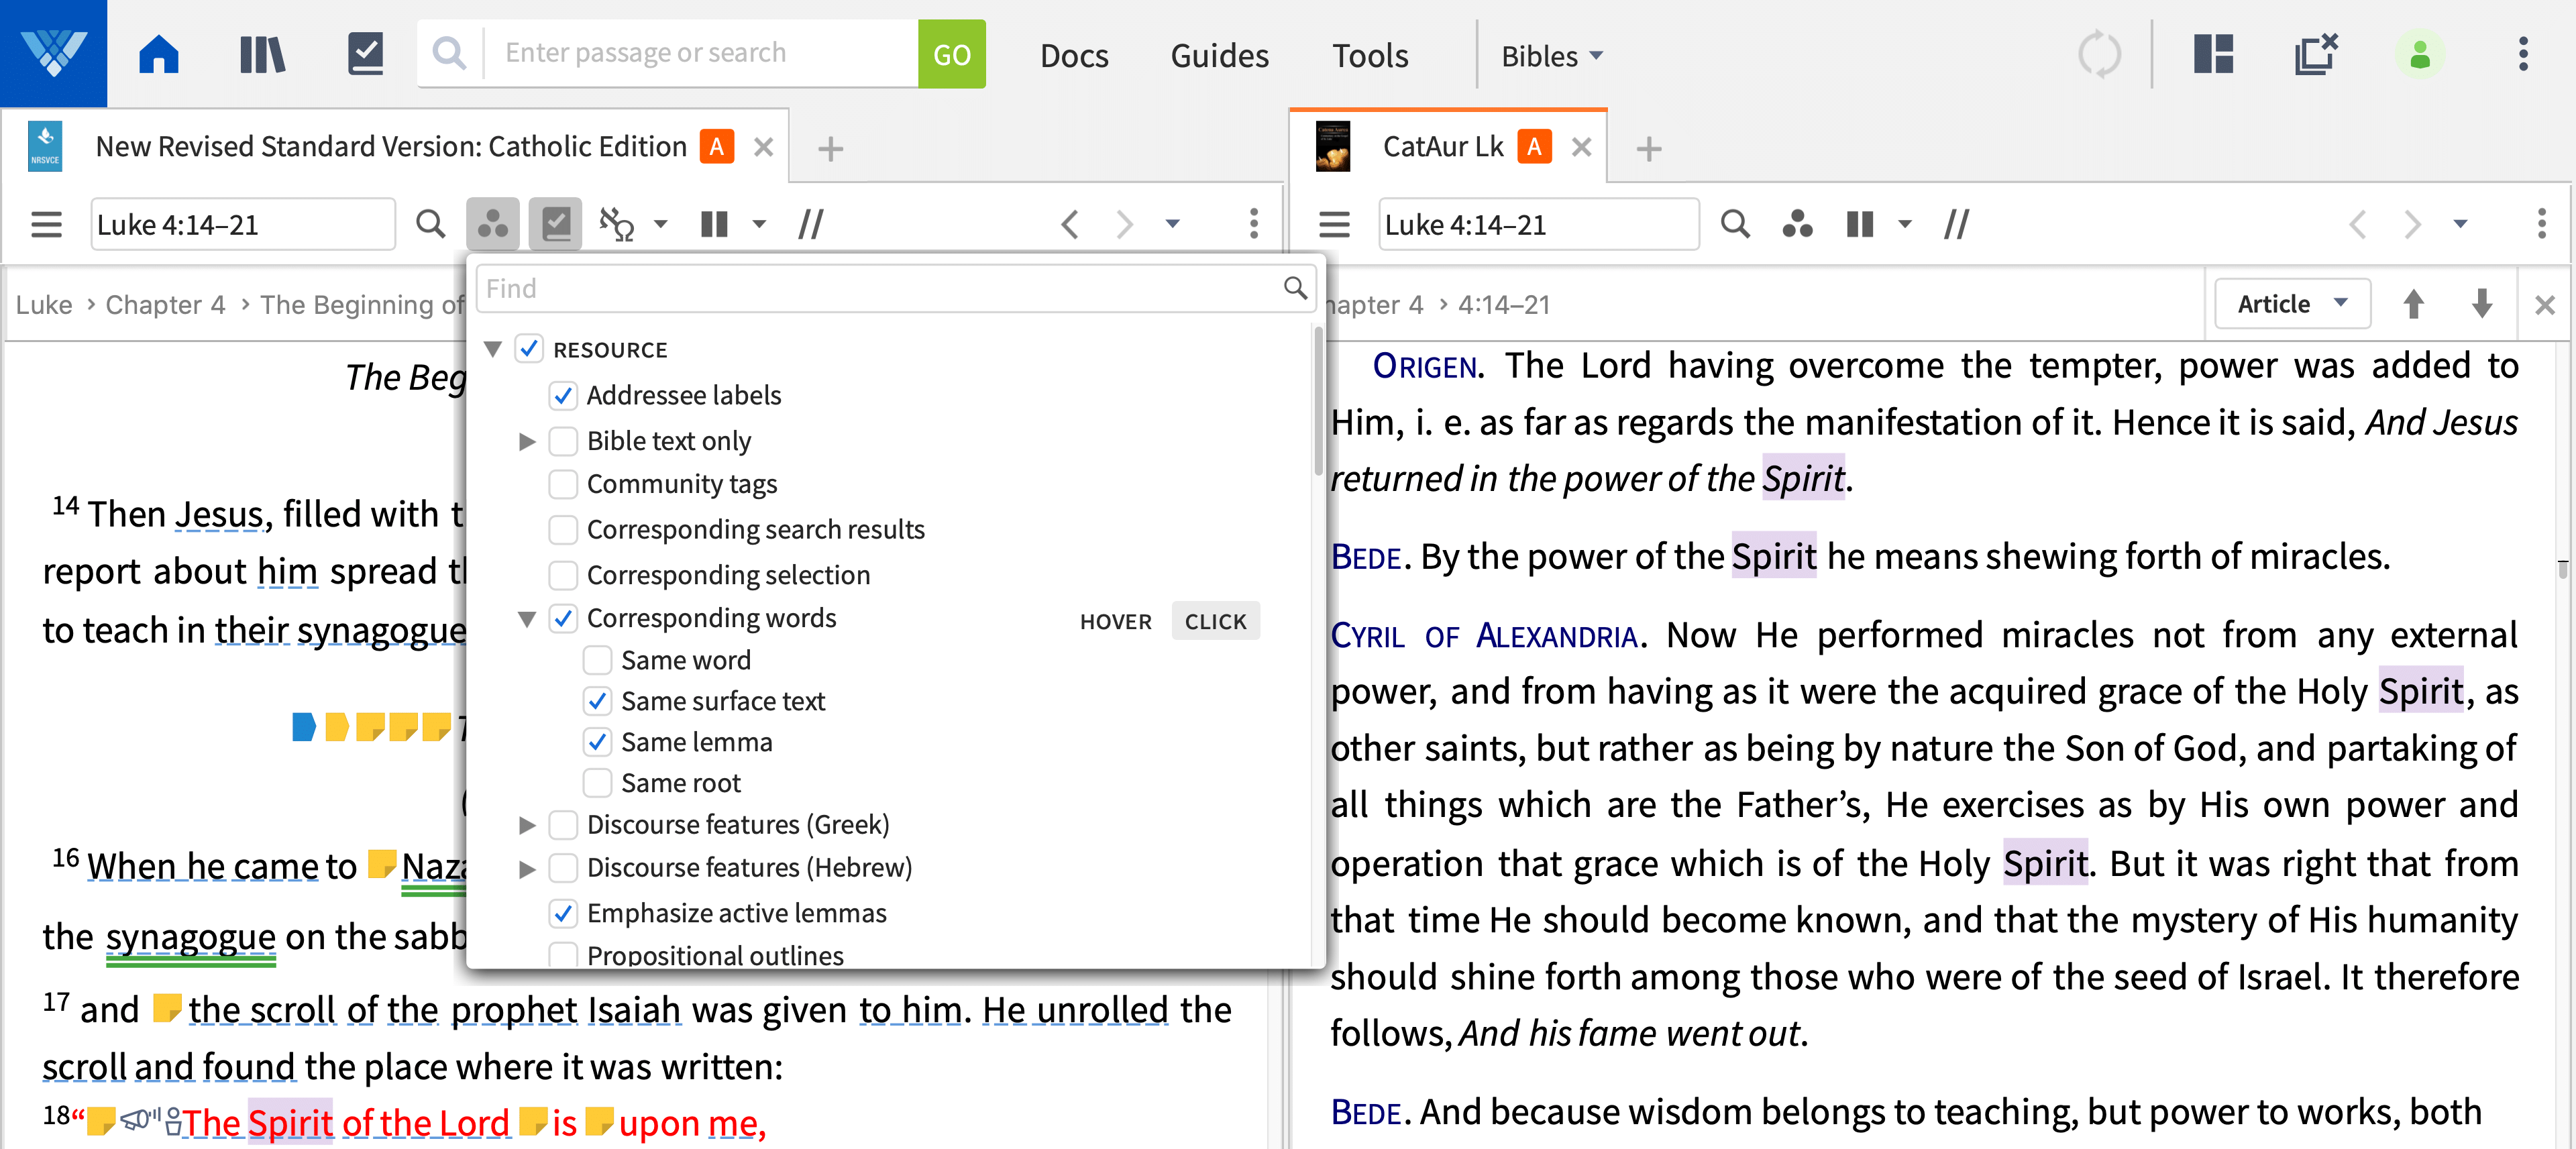Jump to next article with down arrow

coord(2481,303)
